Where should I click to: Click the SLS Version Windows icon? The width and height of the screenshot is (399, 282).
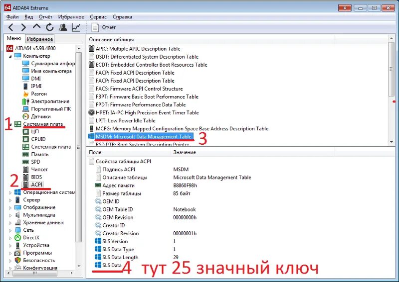pos(98,241)
